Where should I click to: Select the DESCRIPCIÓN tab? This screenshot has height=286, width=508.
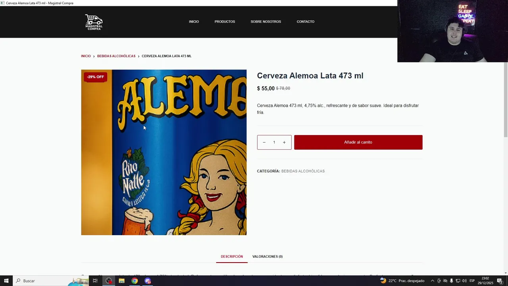pyautogui.click(x=232, y=257)
